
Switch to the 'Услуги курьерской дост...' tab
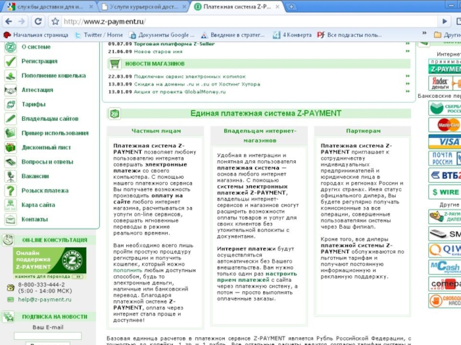coord(143,6)
